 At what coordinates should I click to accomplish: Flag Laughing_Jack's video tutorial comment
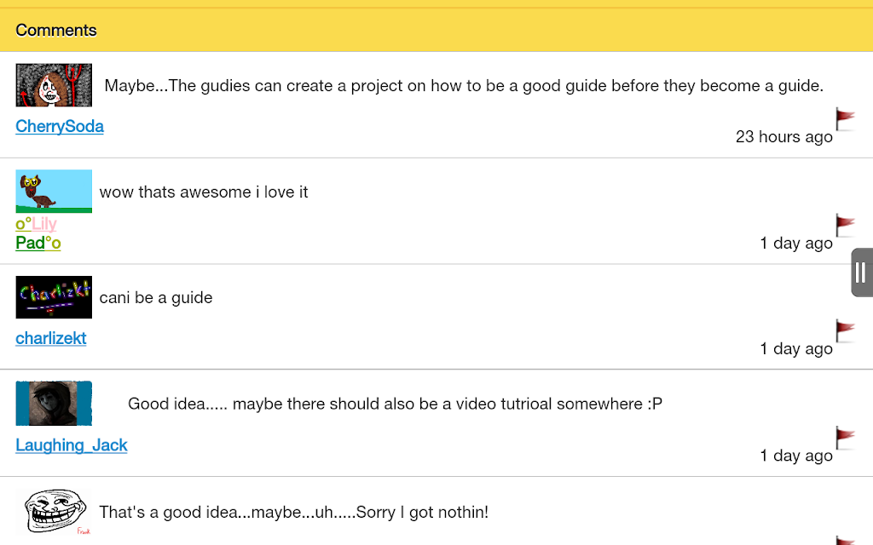(x=845, y=437)
